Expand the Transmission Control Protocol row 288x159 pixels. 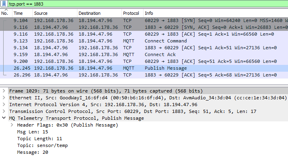(4, 111)
